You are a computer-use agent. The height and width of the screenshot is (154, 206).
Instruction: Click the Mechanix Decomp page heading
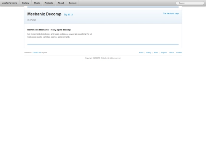click(x=44, y=14)
